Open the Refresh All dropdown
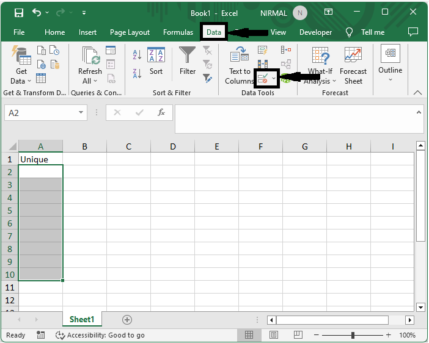This screenshot has height=343, width=429. pyautogui.click(x=90, y=65)
